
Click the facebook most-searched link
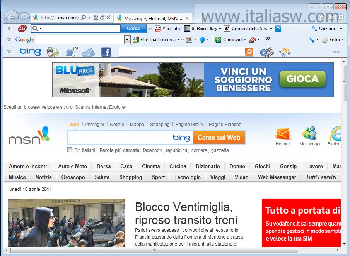coord(152,150)
